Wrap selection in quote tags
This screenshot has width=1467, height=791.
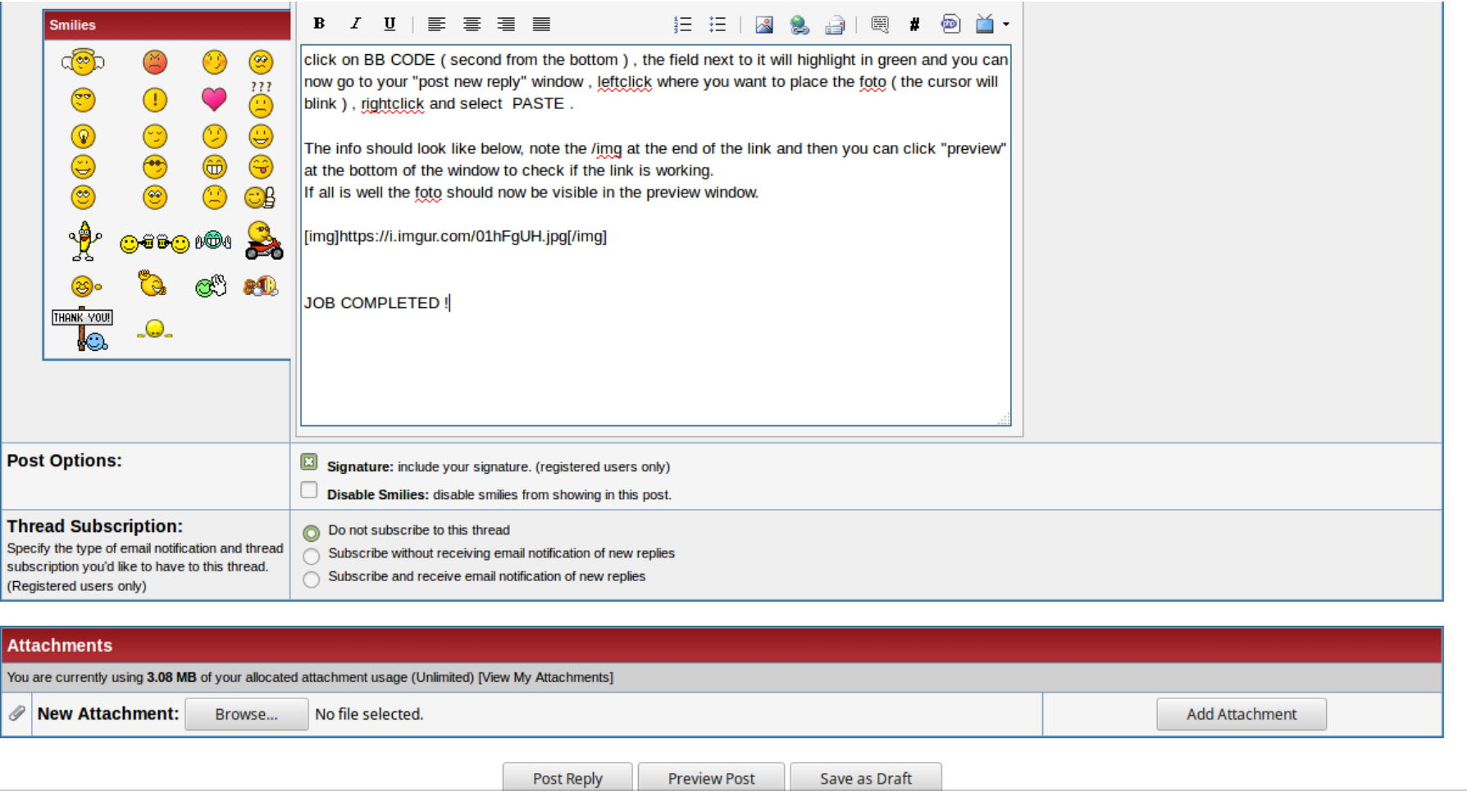[x=880, y=24]
